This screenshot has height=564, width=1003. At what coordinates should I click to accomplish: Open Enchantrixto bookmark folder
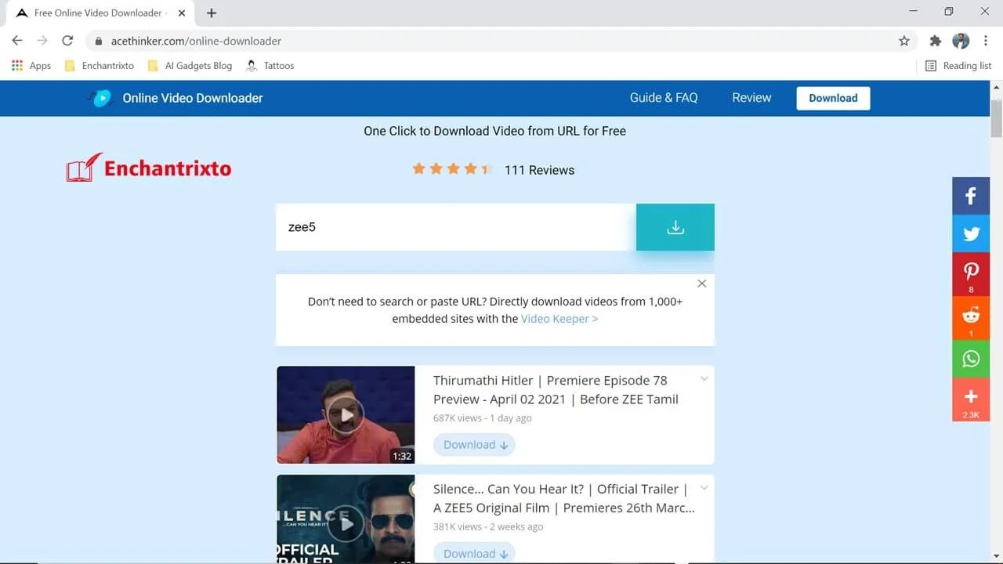100,66
